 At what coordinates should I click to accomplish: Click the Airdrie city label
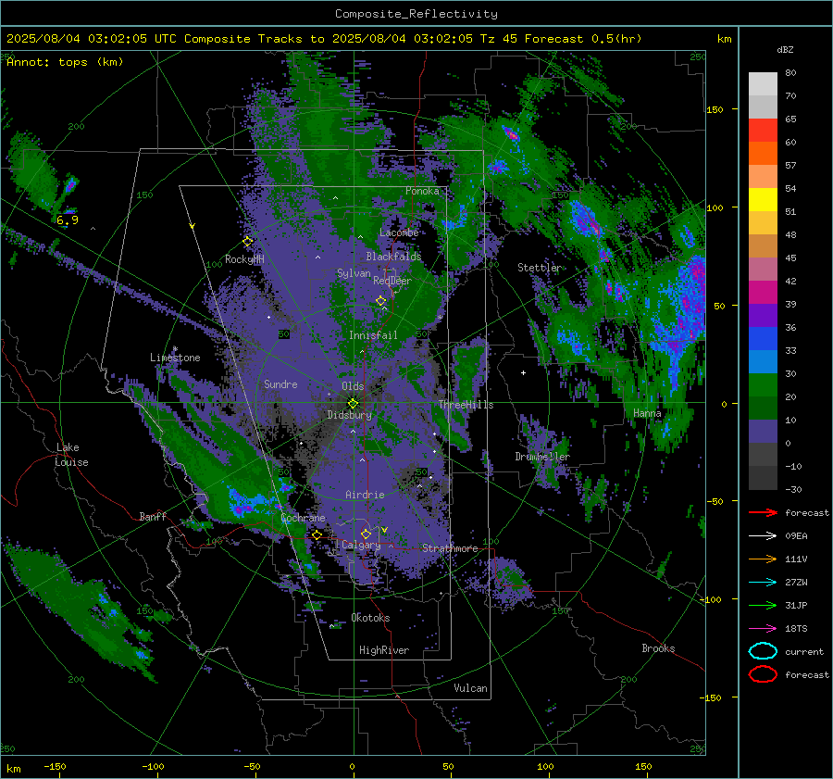[x=365, y=495]
